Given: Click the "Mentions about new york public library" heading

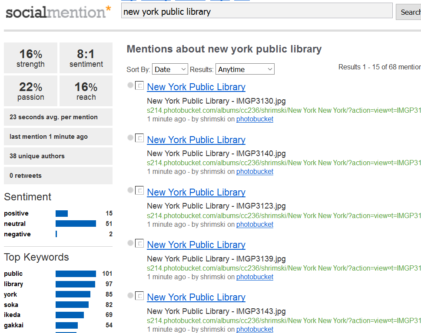Looking at the screenshot, I should pos(224,49).
